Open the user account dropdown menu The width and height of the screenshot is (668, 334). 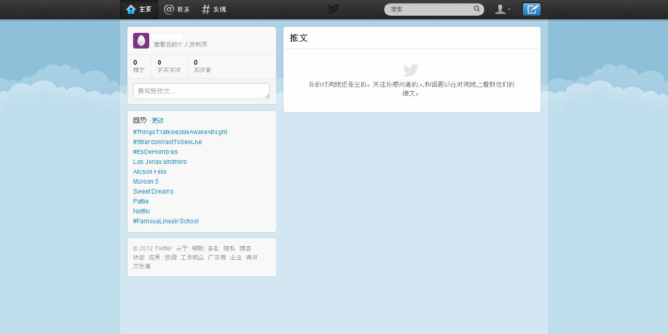pos(503,9)
